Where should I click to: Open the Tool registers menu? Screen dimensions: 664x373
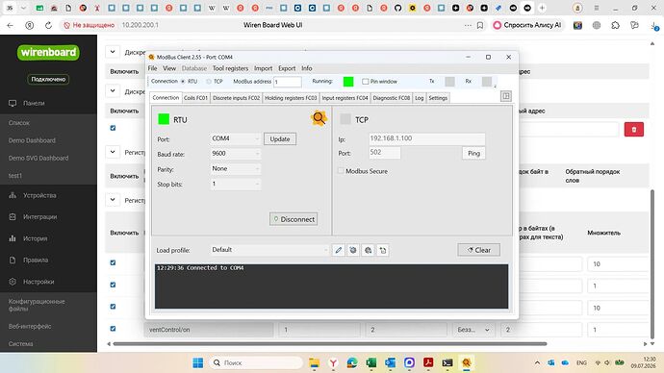pos(230,68)
